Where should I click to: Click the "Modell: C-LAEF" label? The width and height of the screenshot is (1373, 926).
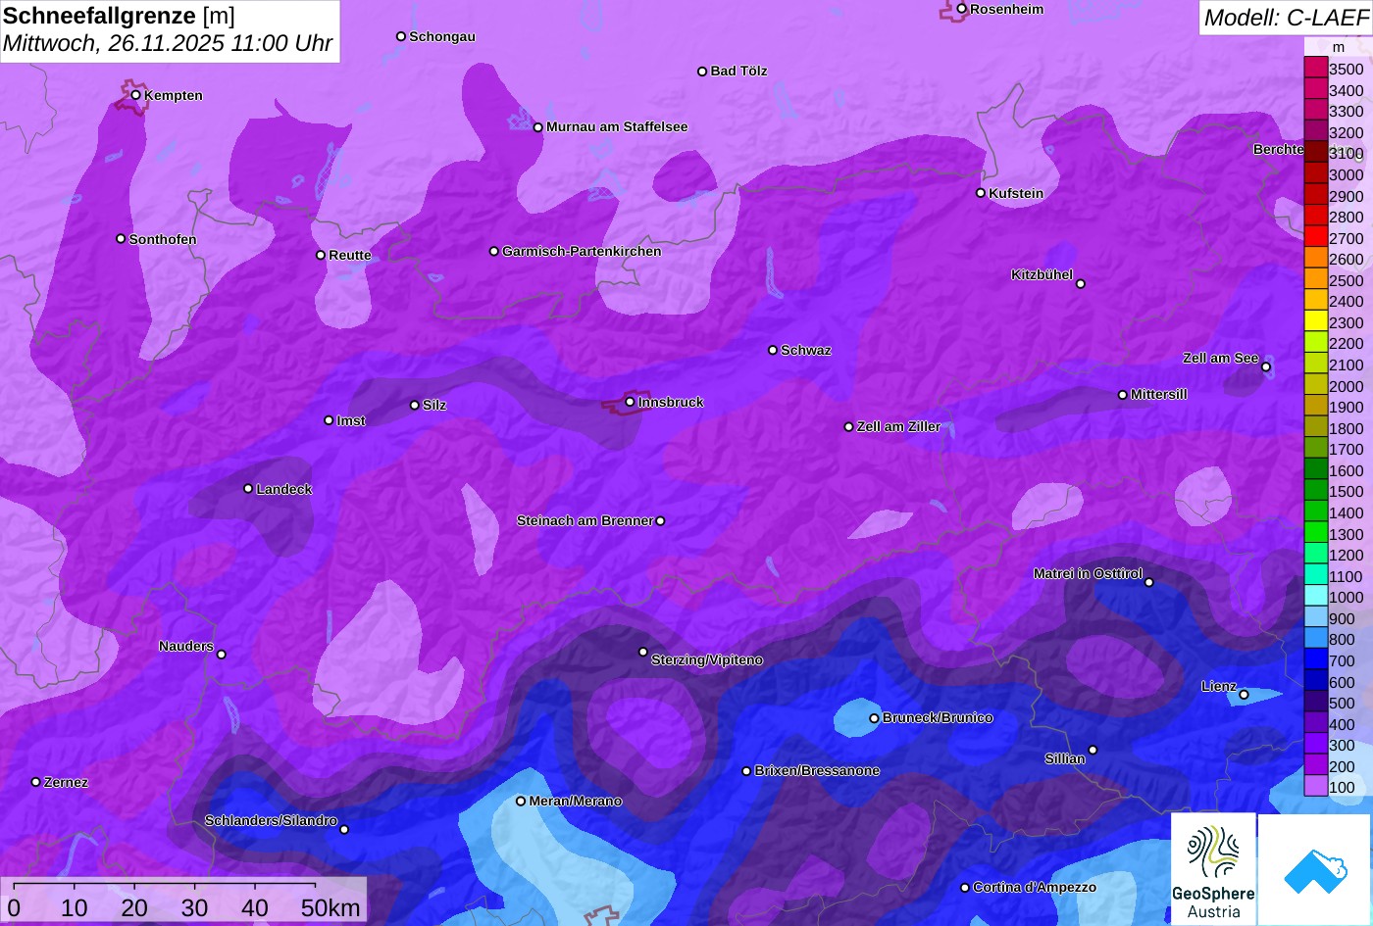[1286, 17]
